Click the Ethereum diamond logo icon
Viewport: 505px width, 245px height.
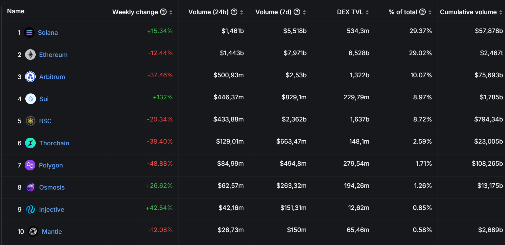coord(30,55)
